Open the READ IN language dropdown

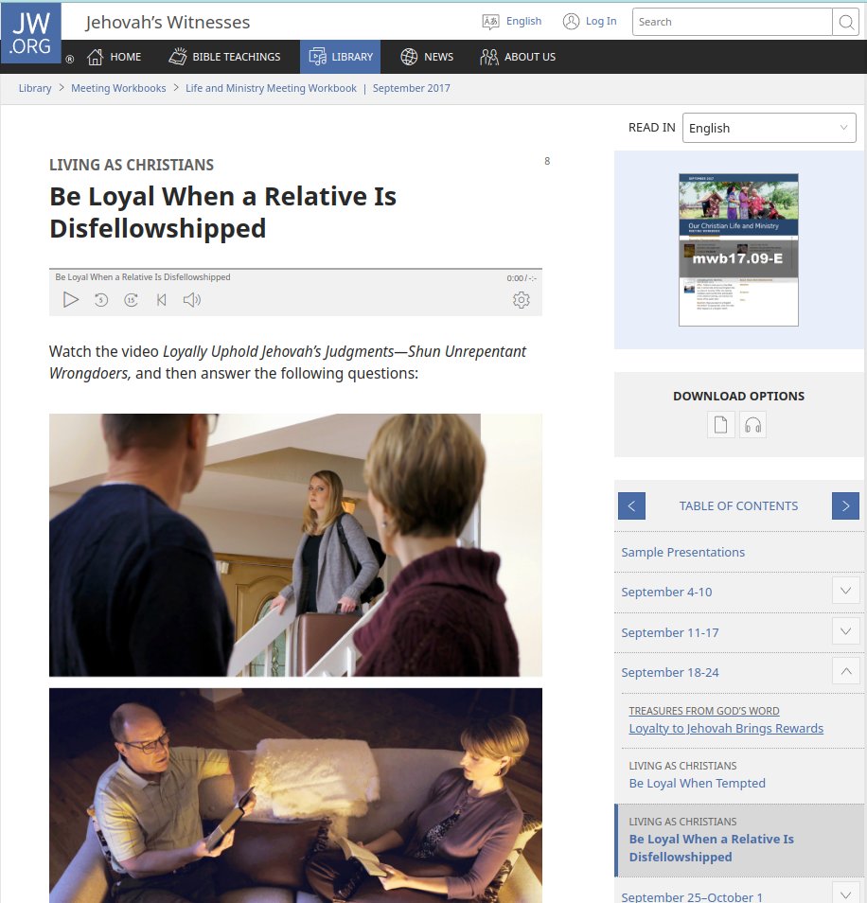[770, 128]
